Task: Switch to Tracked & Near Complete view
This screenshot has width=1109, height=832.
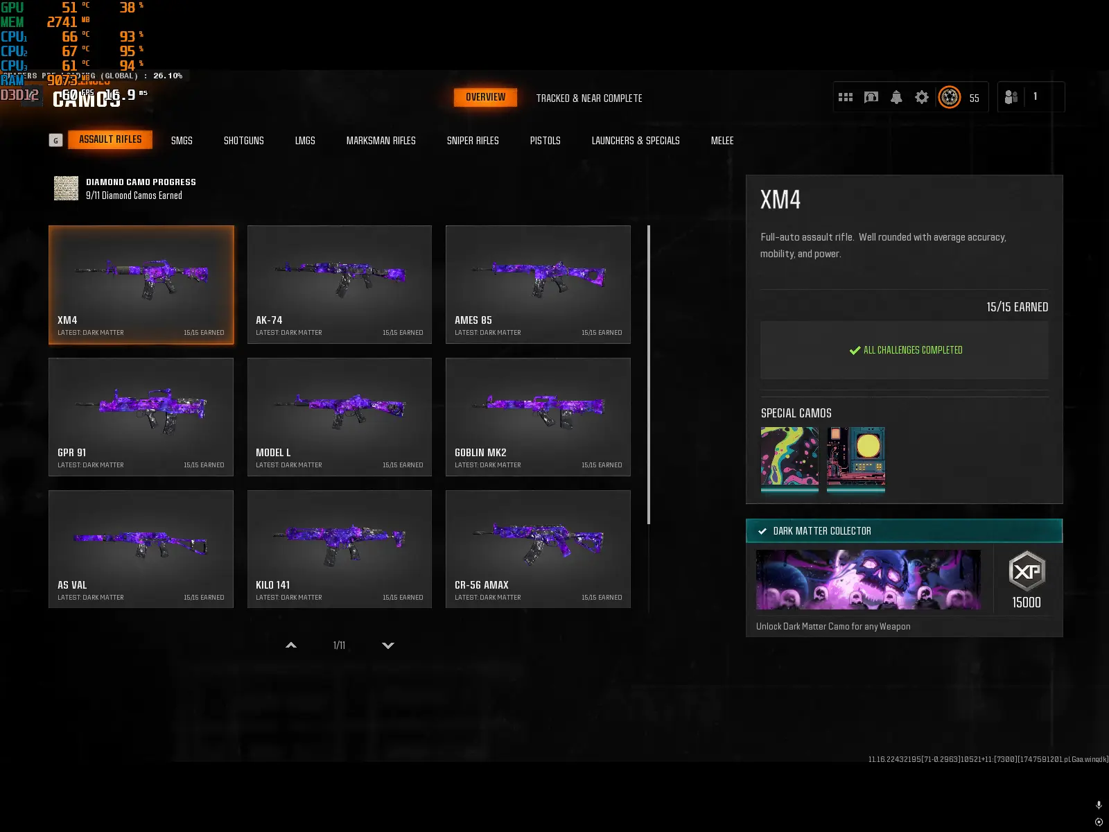Action: [588, 98]
